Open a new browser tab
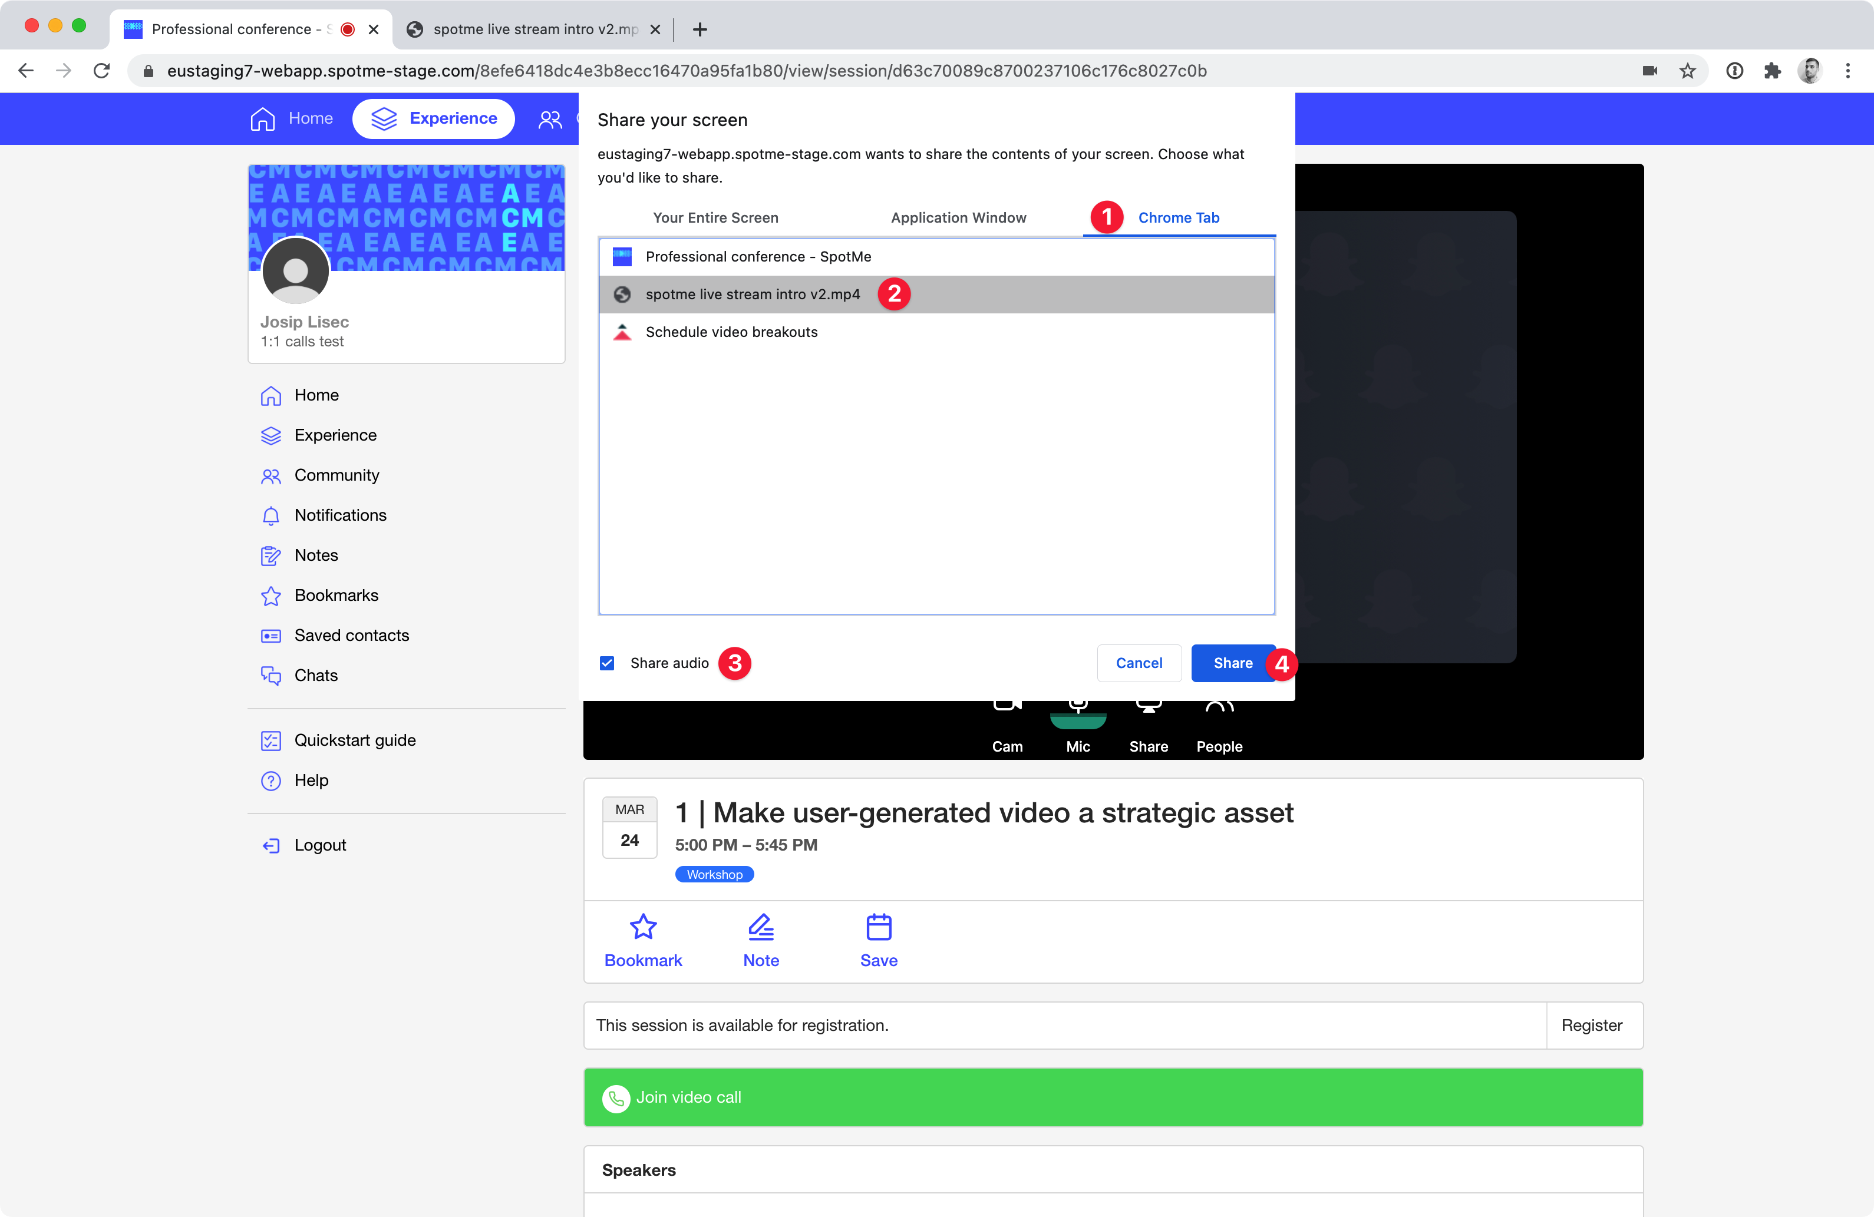 point(700,29)
